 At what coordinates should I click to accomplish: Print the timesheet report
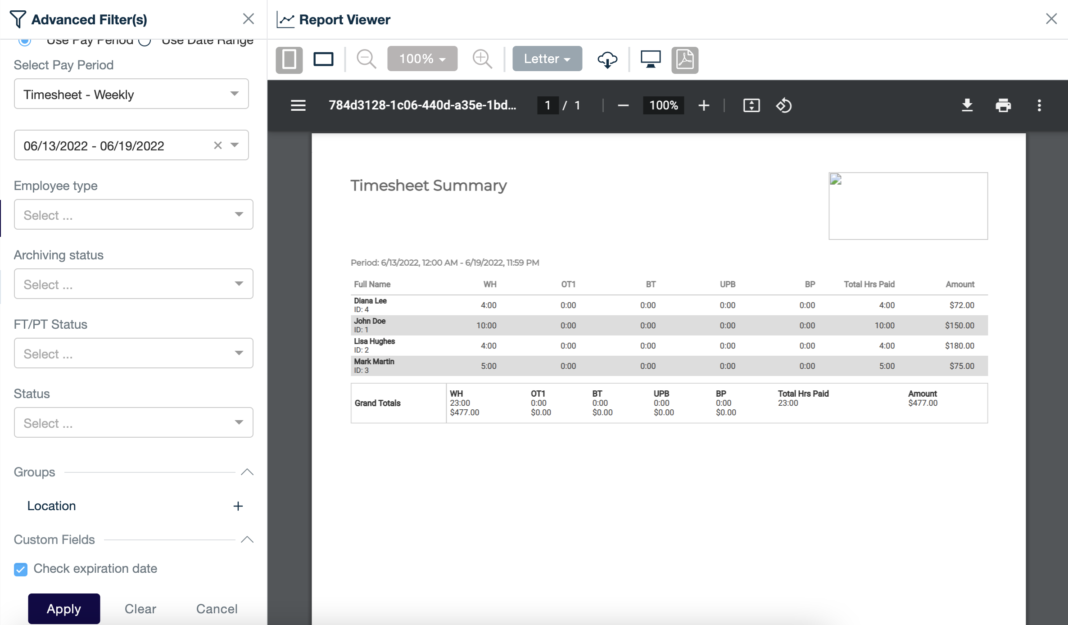1003,105
